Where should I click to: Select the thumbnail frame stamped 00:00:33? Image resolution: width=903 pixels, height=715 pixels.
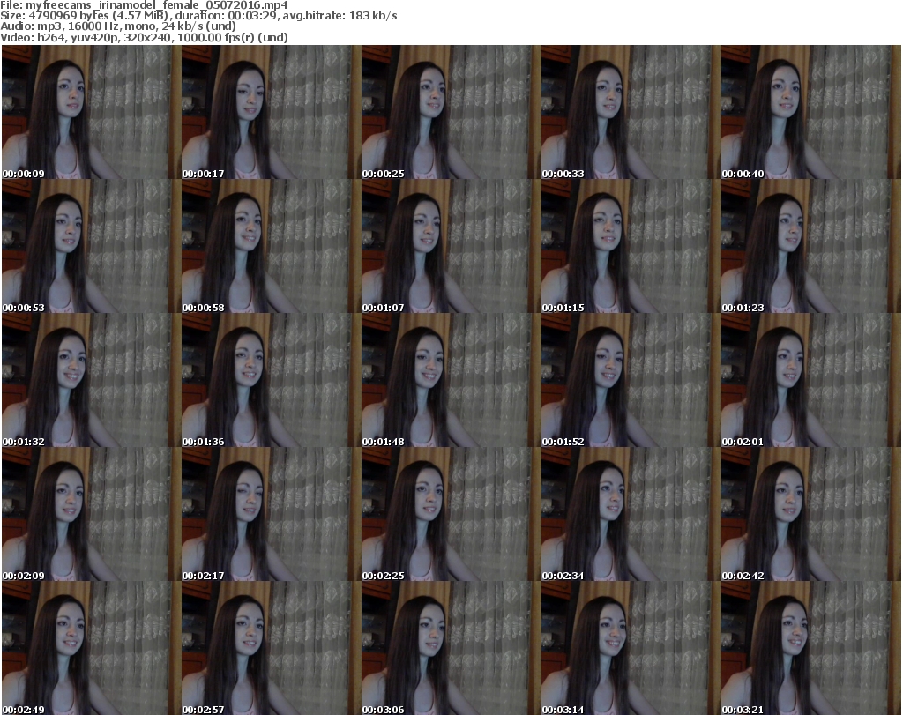tap(630, 112)
